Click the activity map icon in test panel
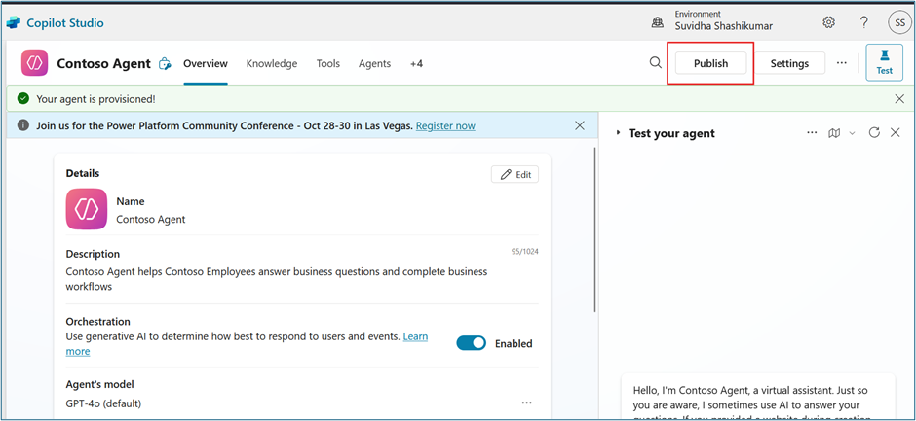The image size is (916, 421). coord(834,133)
